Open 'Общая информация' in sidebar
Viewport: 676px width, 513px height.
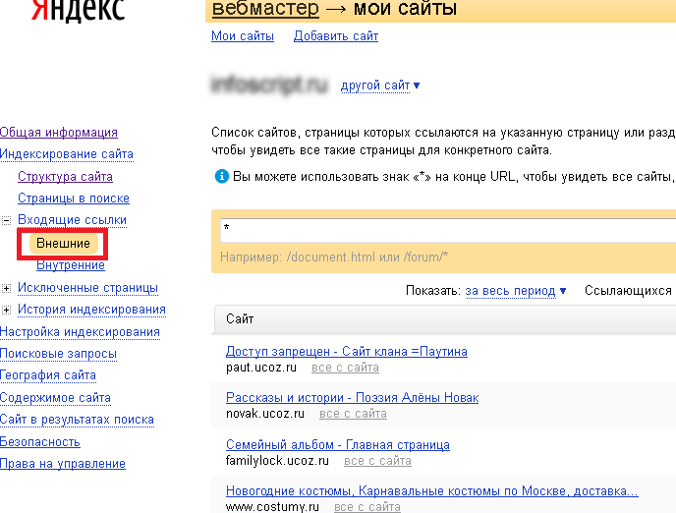click(x=59, y=133)
